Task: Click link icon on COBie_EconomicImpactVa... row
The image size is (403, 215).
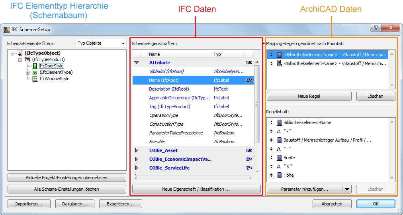Action: pos(248,159)
